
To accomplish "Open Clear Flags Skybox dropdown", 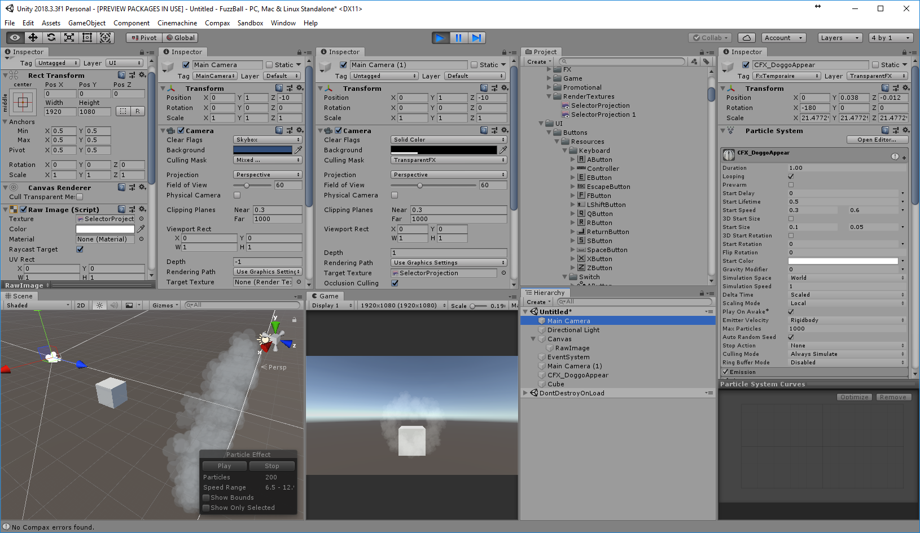I will click(x=268, y=140).
